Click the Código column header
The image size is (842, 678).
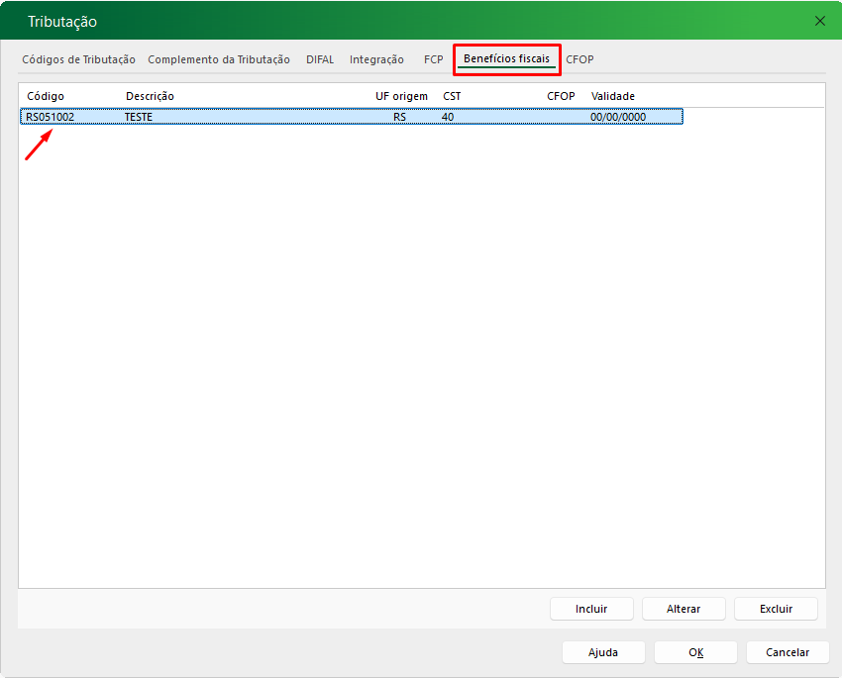click(x=46, y=96)
